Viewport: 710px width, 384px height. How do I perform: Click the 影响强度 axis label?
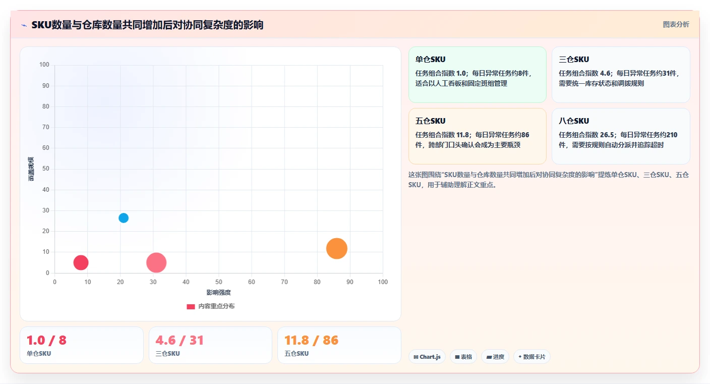pyautogui.click(x=218, y=293)
